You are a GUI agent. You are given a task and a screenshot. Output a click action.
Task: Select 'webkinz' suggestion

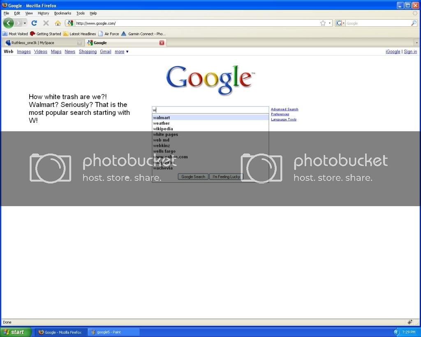210,146
